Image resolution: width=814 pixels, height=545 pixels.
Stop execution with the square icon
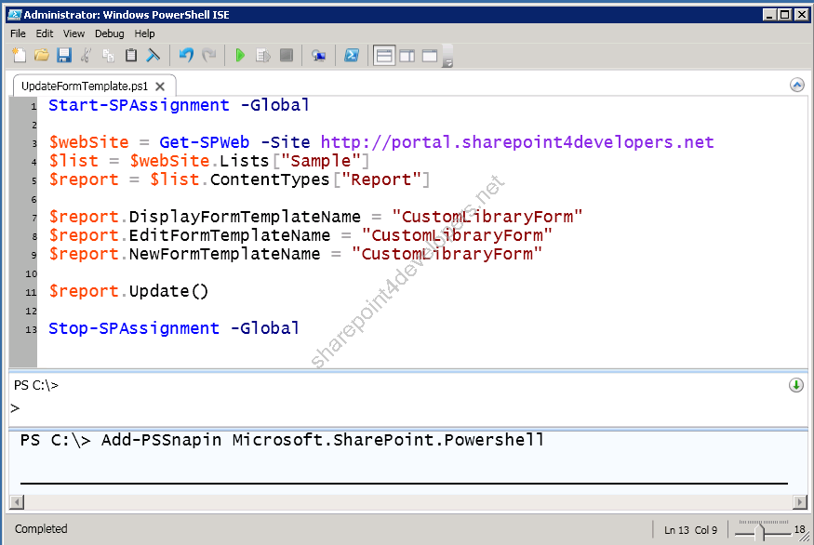click(286, 55)
